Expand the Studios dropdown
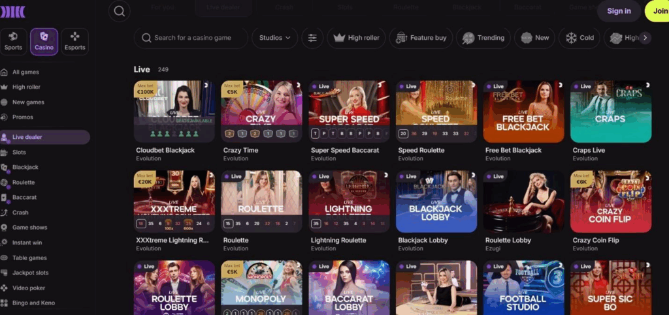Image resolution: width=669 pixels, height=315 pixels. [x=275, y=38]
